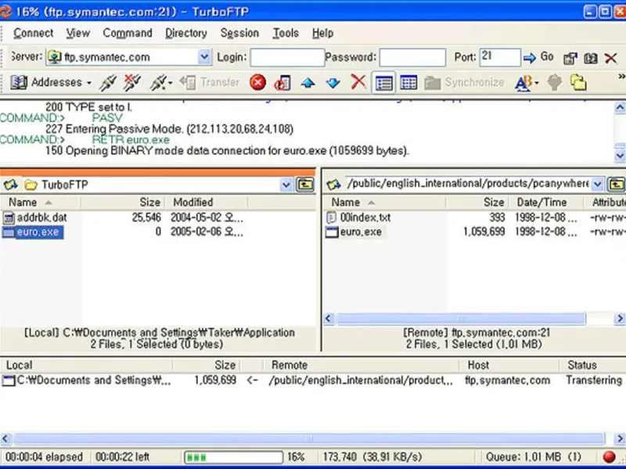Viewport: 626px width, 469px height.
Task: Click the Port field showing 21
Action: [500, 57]
